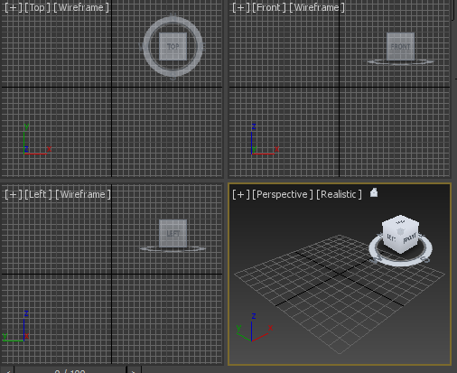
Task: Open the [Front] point-of-view label menu
Action: click(268, 7)
